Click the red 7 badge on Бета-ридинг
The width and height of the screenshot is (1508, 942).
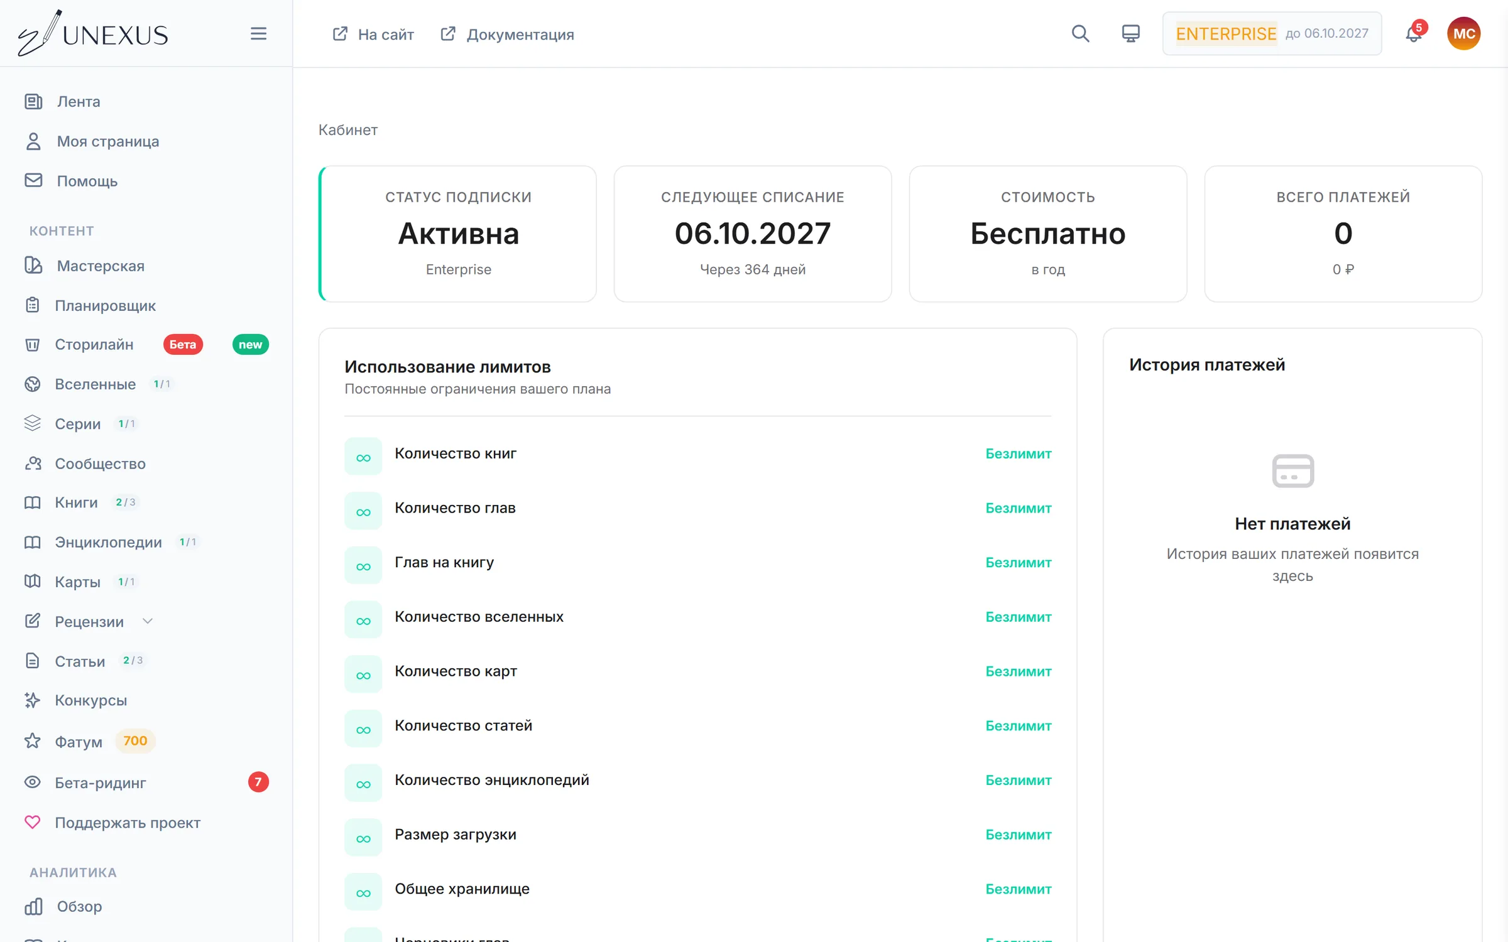coord(258,782)
